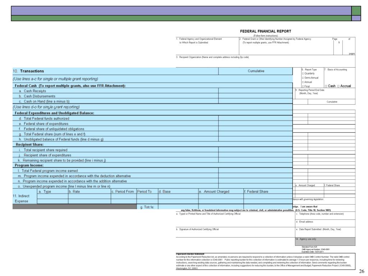Click Date Report Submitted field
368x276 pixels.
325,232
